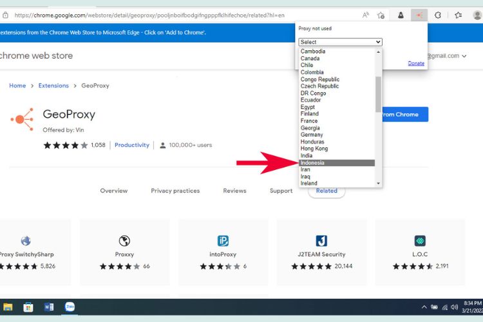Choose Iran in the dropdown list
The image size is (483, 322).
tap(337, 169)
